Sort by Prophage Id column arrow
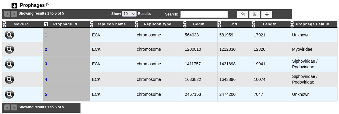The image size is (339, 114). (x=46, y=24)
